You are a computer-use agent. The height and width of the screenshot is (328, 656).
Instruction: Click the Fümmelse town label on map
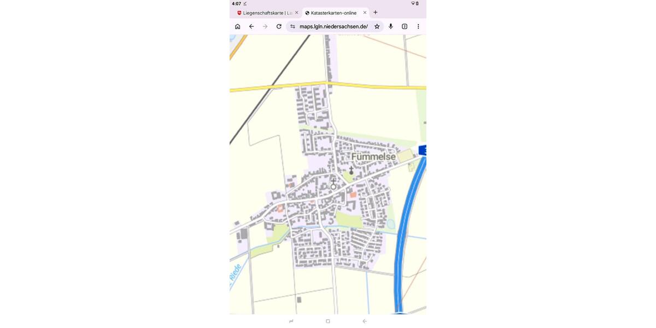click(x=373, y=157)
